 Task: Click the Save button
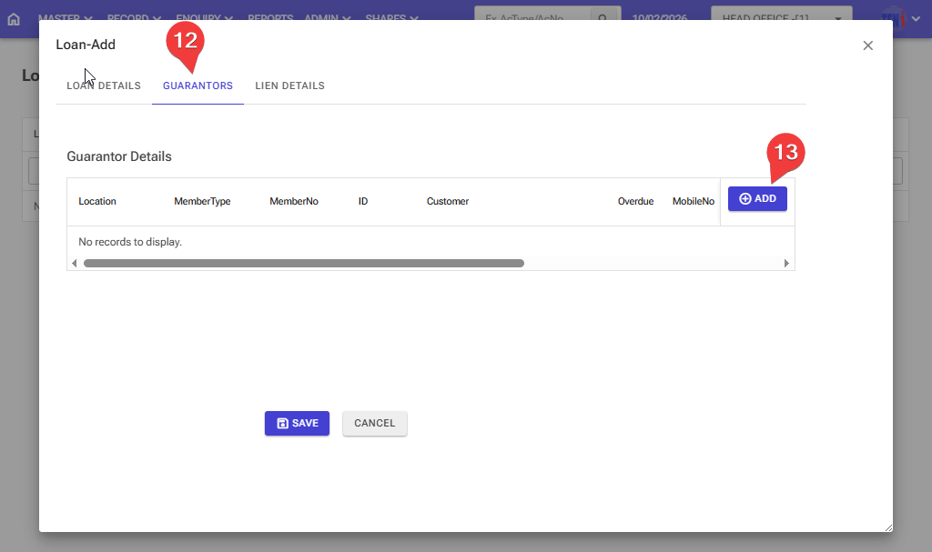coord(297,423)
